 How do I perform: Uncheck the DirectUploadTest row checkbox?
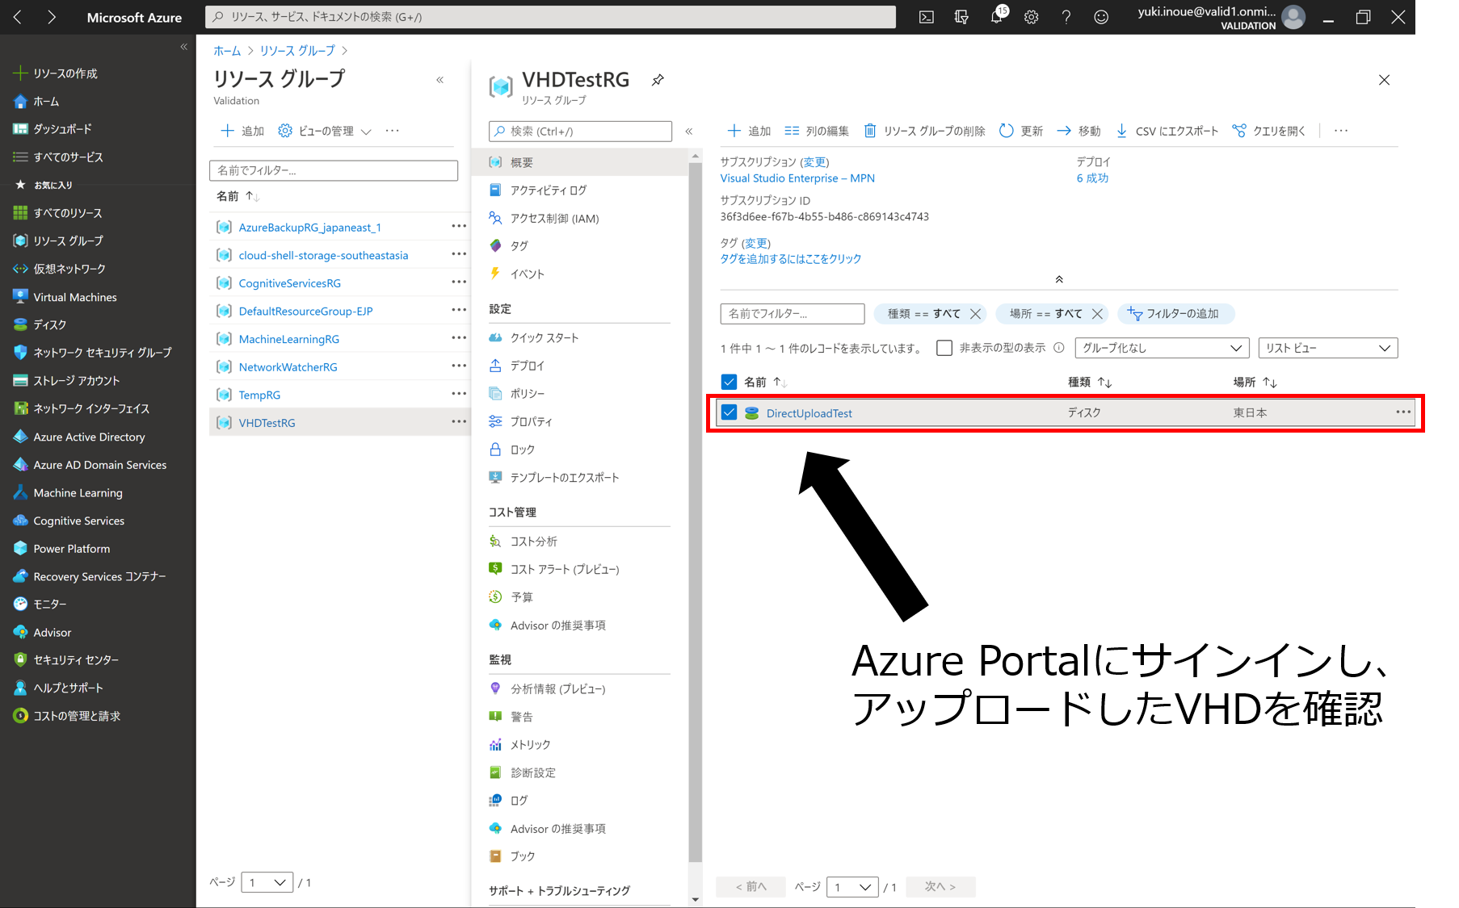click(729, 412)
